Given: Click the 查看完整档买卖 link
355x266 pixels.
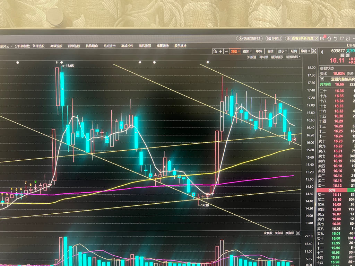Looking at the screenshot, I should pyautogui.click(x=343, y=79).
